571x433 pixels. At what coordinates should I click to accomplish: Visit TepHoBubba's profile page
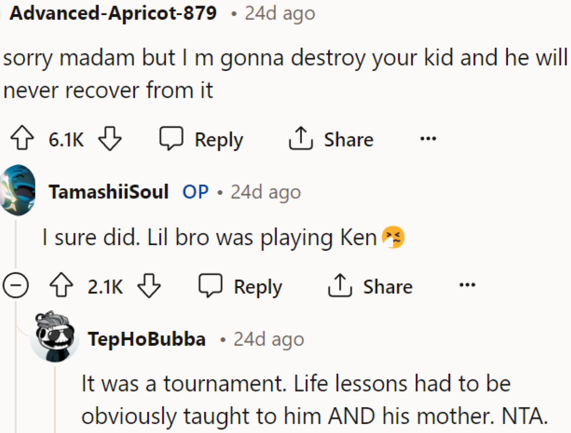pyautogui.click(x=147, y=339)
